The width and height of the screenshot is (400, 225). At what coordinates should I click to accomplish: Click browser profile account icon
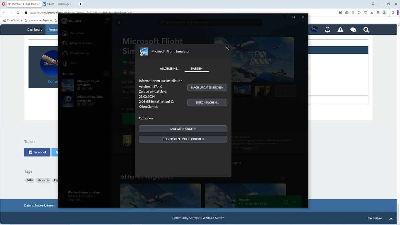tap(384, 12)
